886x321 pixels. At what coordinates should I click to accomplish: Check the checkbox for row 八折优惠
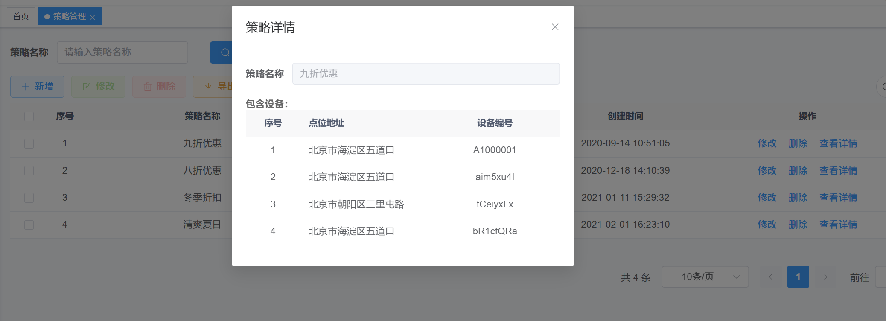[29, 171]
